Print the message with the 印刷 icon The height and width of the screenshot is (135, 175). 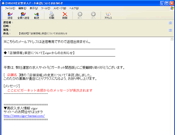point(51,15)
